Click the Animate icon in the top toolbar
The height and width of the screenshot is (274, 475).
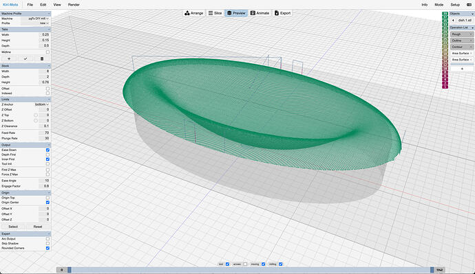click(x=253, y=13)
